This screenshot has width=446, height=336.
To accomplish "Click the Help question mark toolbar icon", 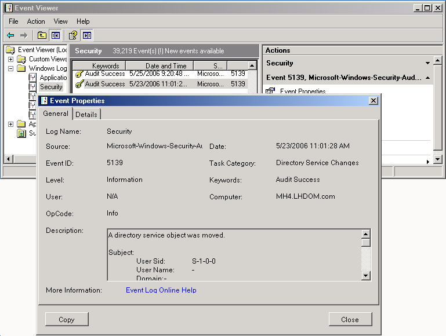I will (73, 35).
